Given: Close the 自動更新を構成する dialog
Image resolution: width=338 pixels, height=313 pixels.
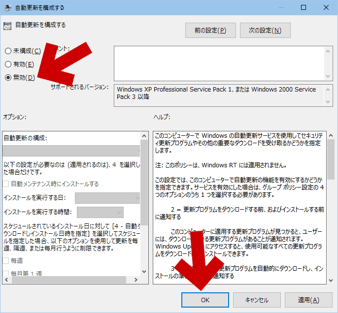Looking at the screenshot, I should coord(326,7).
